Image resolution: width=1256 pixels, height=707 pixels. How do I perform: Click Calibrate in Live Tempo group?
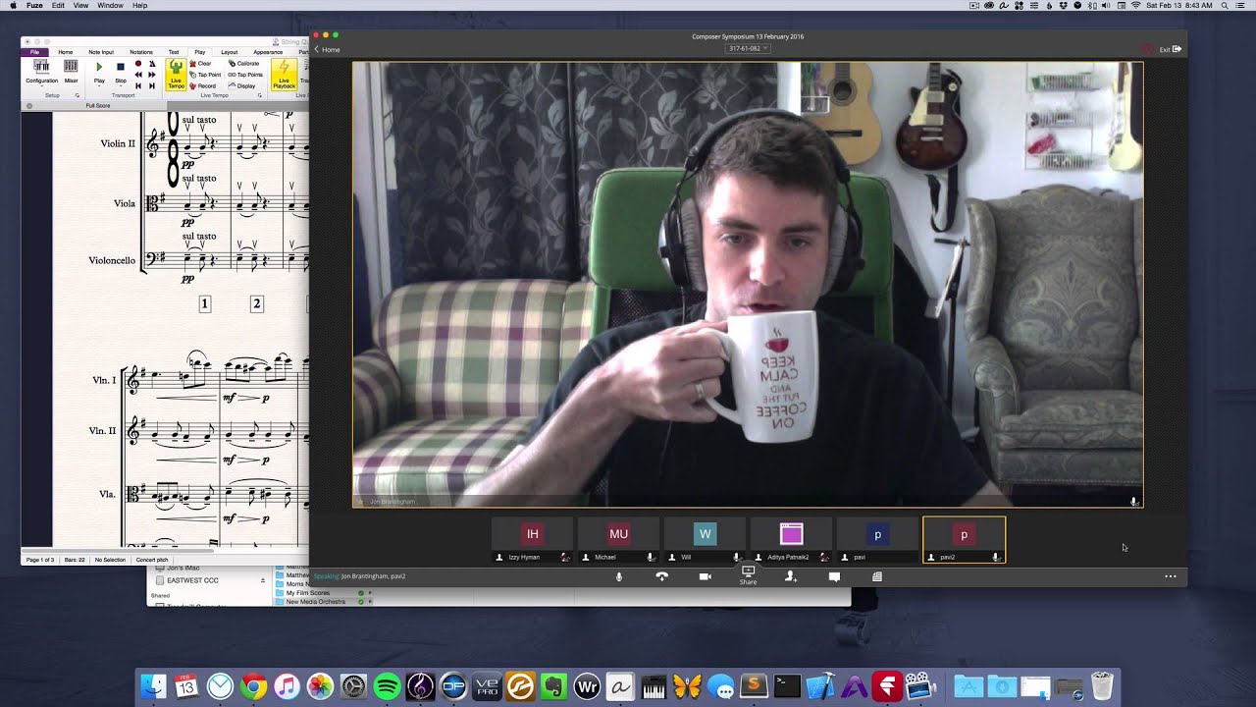(x=242, y=64)
